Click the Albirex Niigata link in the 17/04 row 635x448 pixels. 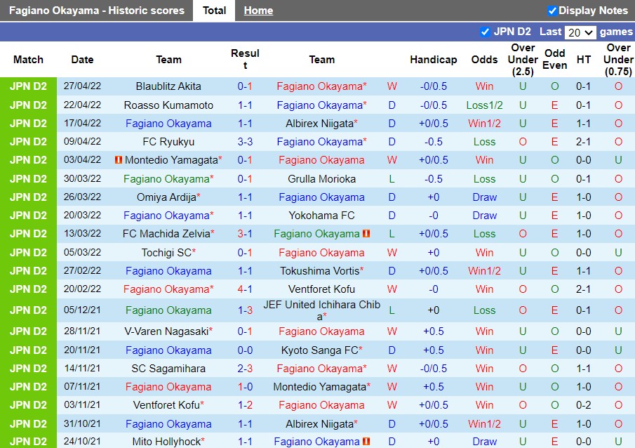pyautogui.click(x=319, y=123)
